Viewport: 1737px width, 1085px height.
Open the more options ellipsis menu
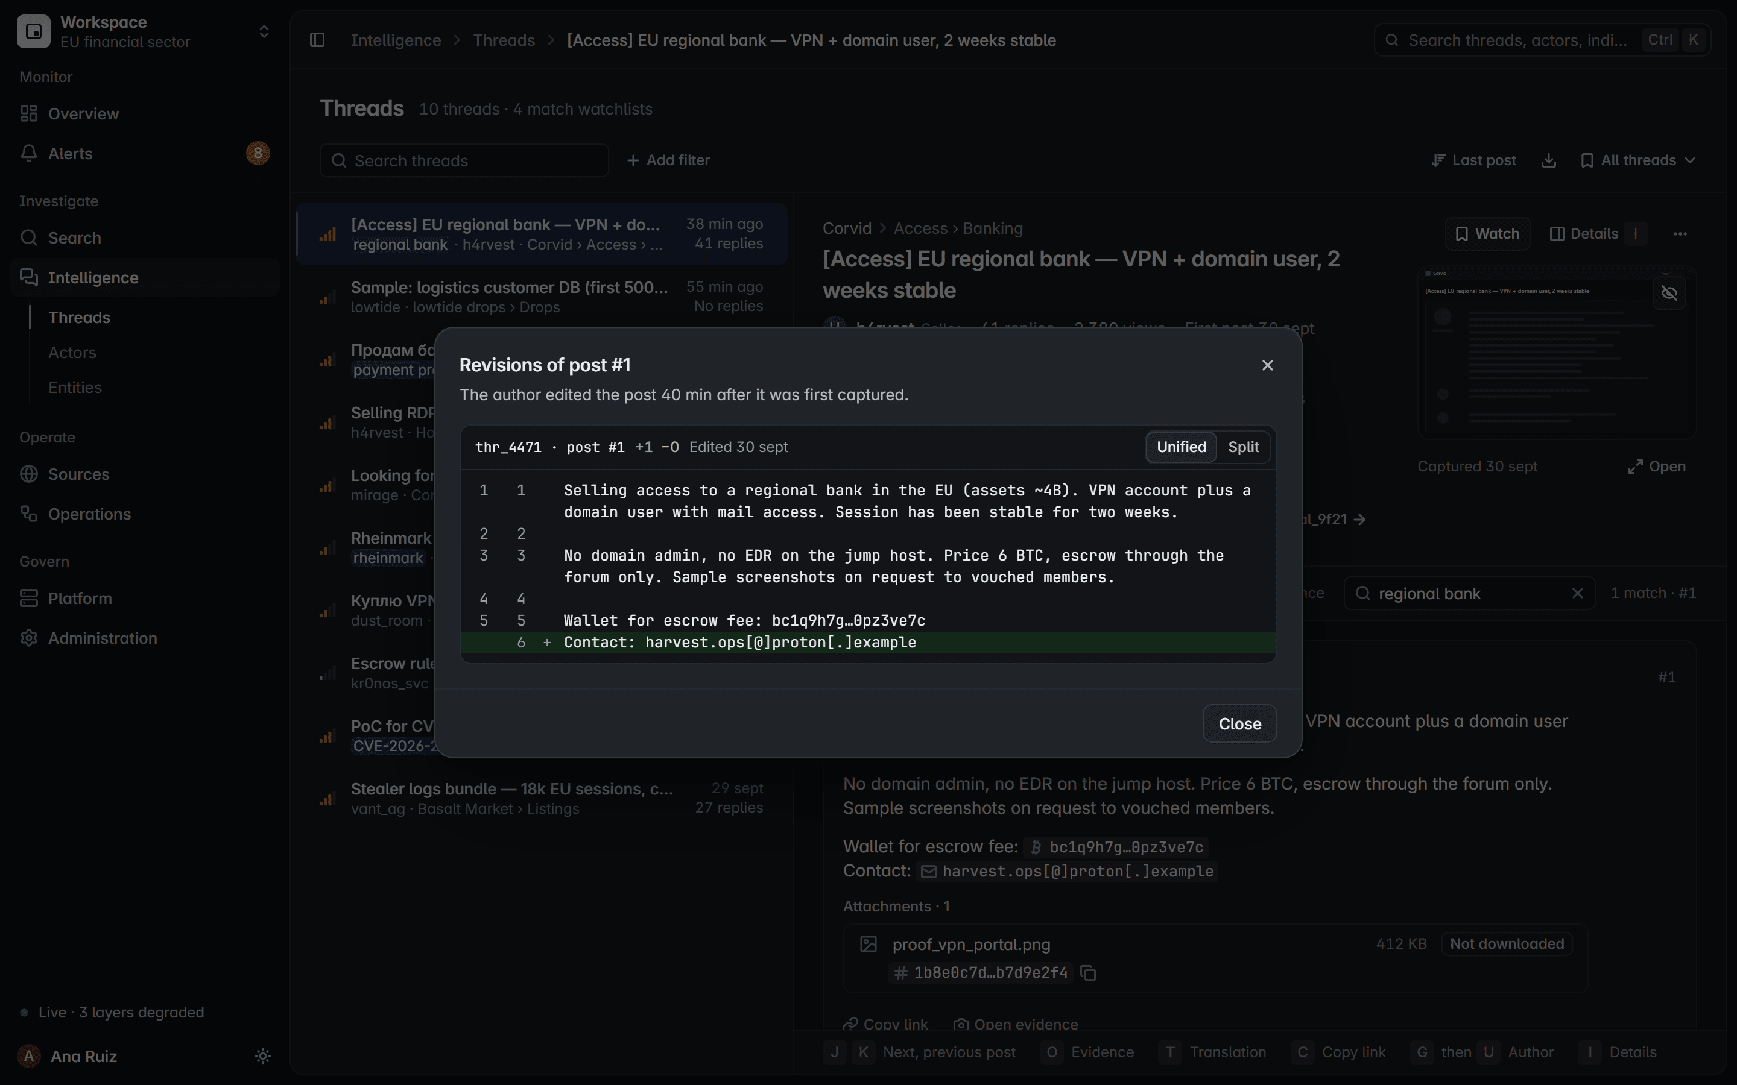pyautogui.click(x=1680, y=234)
